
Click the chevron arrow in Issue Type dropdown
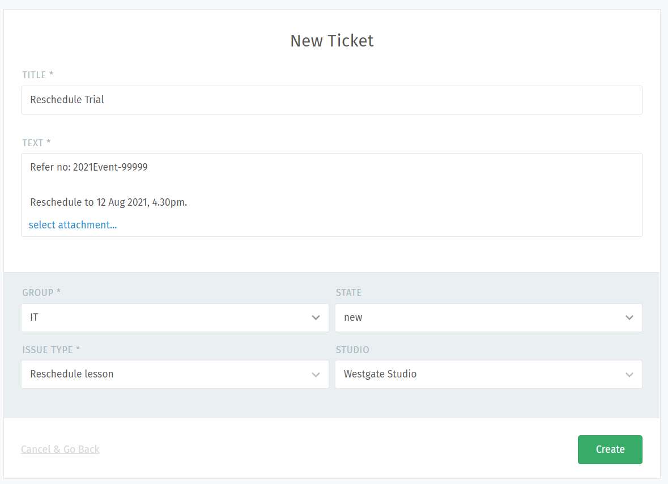tap(316, 375)
